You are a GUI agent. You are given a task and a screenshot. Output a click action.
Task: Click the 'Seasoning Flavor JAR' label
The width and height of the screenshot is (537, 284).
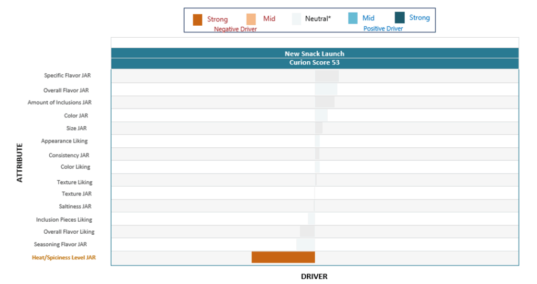[x=60, y=244]
